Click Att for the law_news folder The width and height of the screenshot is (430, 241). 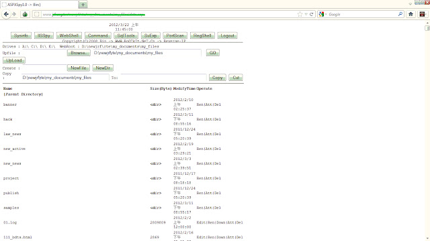coord(209,134)
